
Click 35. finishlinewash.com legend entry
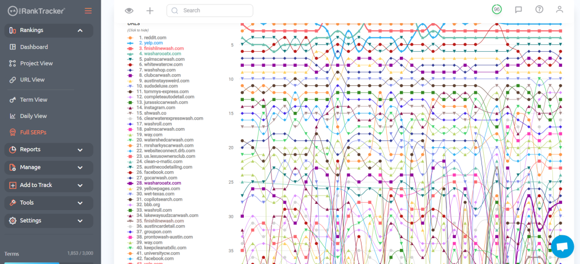pyautogui.click(x=155, y=220)
